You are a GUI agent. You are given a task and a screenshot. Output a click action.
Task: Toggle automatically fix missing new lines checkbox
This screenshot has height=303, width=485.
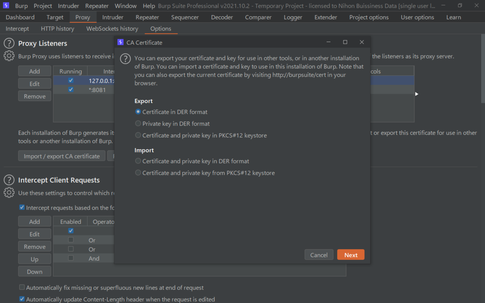pyautogui.click(x=22, y=288)
